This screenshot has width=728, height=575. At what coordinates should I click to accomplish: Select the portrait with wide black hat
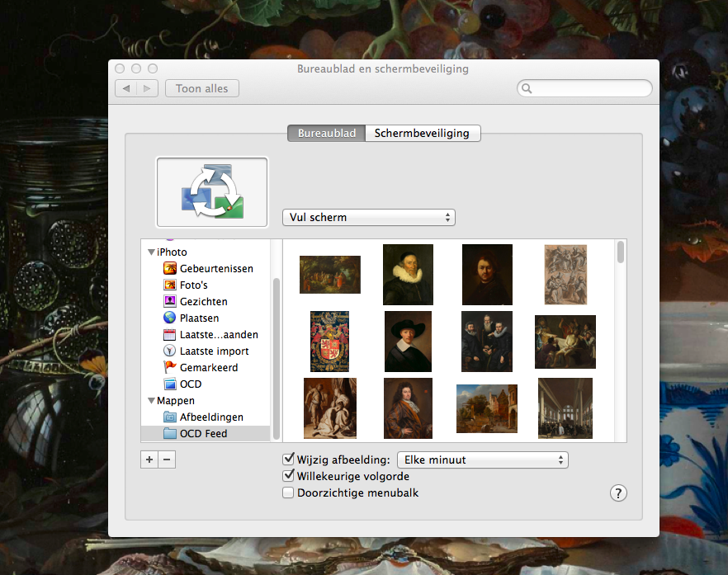click(x=408, y=341)
